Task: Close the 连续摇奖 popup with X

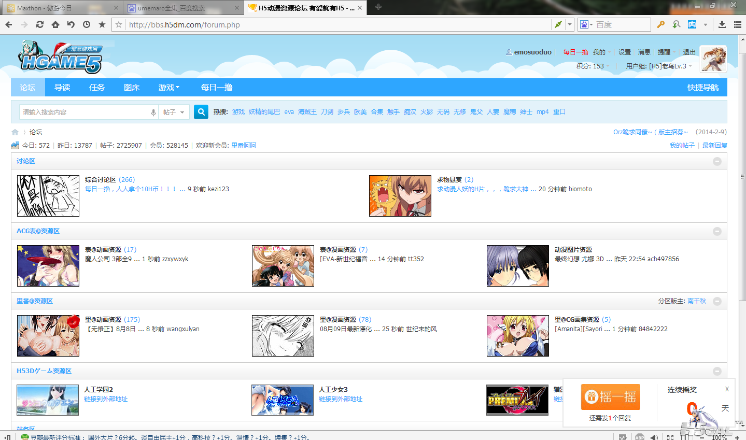Action: (x=727, y=389)
